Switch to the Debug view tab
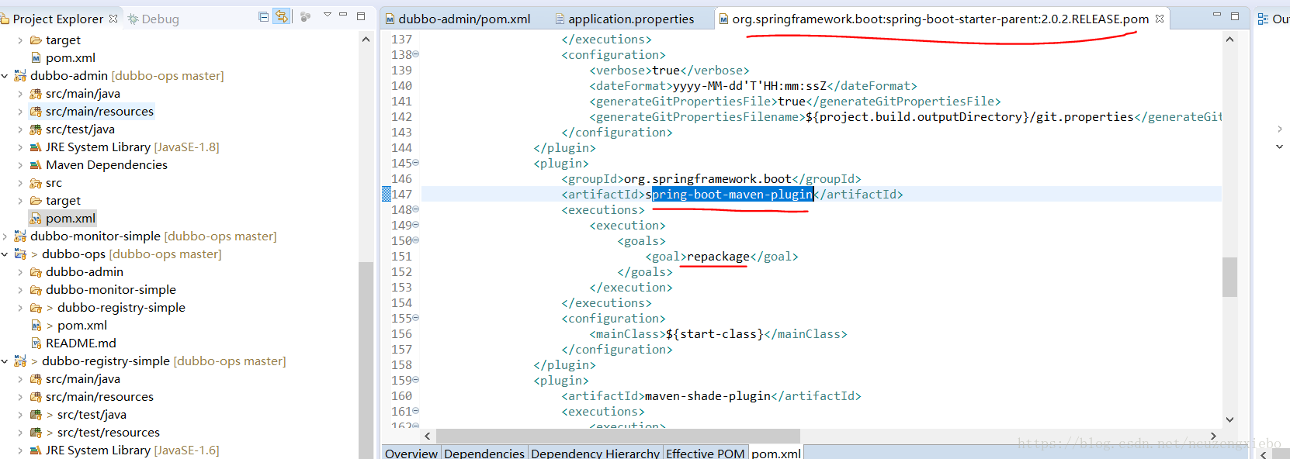 click(154, 19)
